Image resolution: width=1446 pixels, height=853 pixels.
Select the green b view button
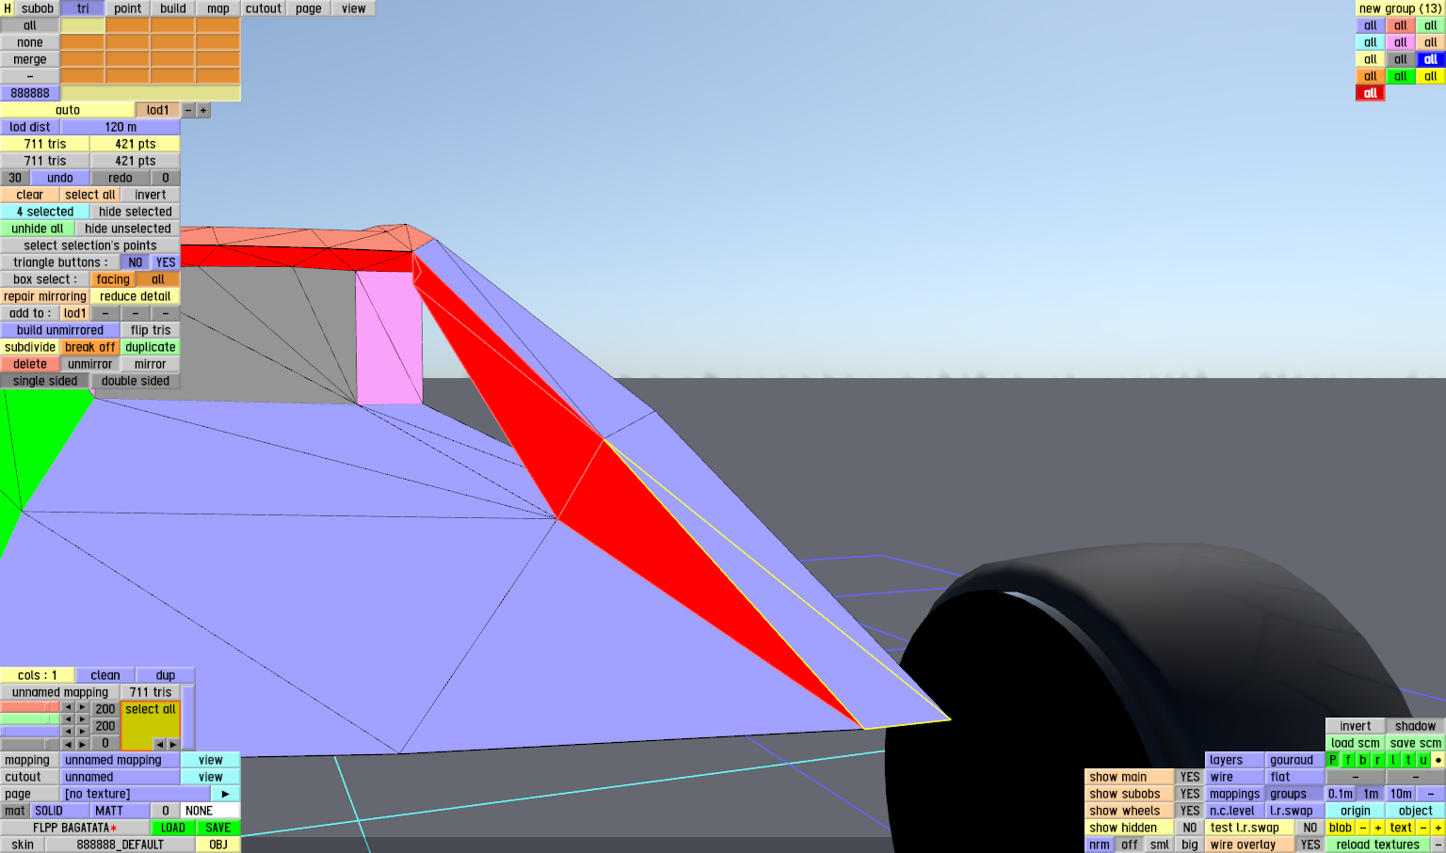tap(1363, 760)
